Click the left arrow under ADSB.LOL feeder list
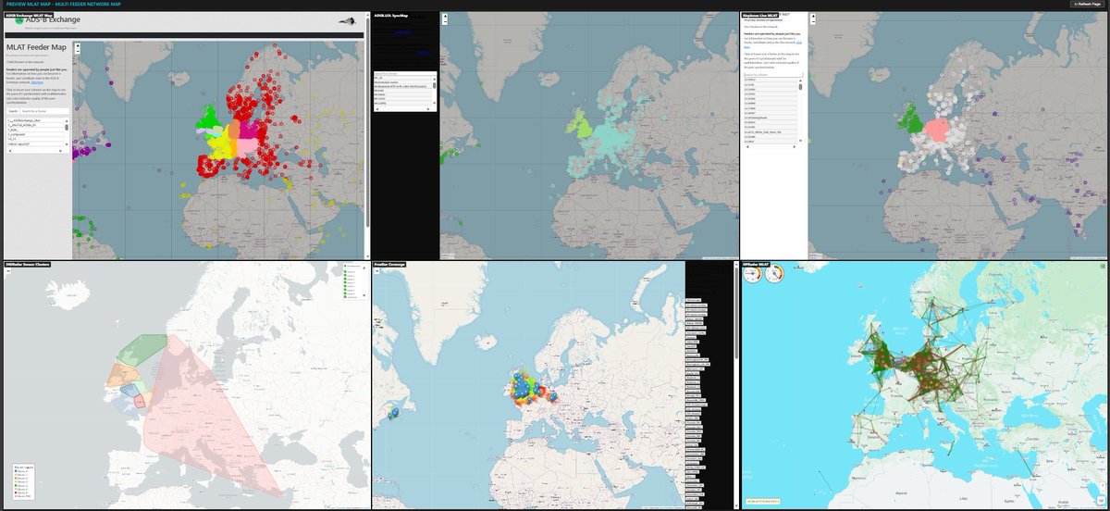1110x511 pixels. pos(377,109)
